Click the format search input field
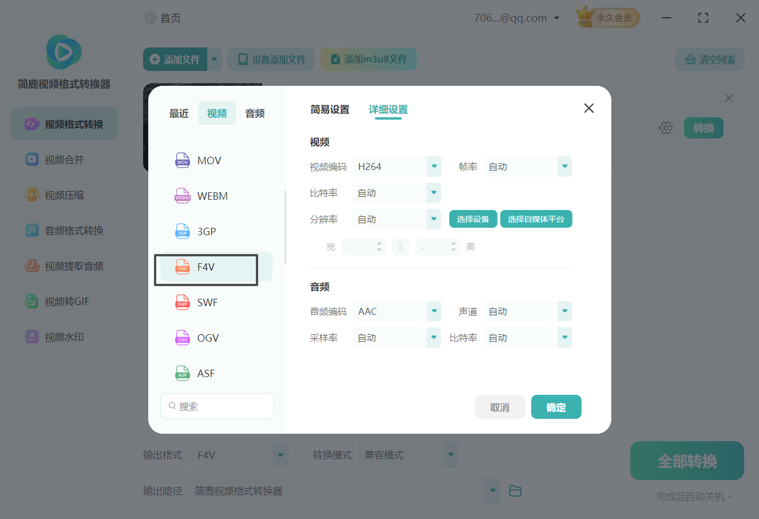This screenshot has width=759, height=519. 217,405
